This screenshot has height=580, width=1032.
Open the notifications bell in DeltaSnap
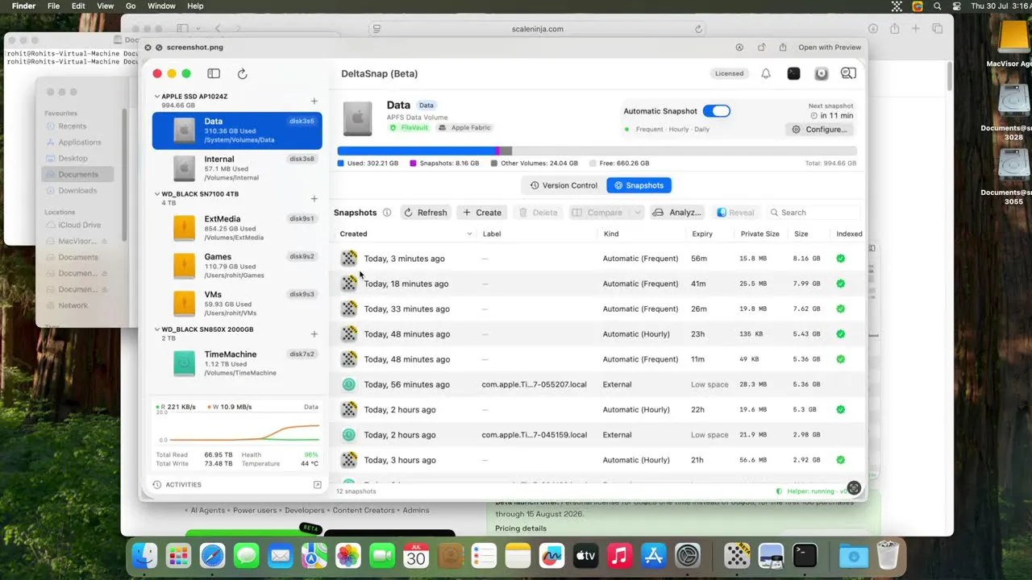tap(766, 73)
